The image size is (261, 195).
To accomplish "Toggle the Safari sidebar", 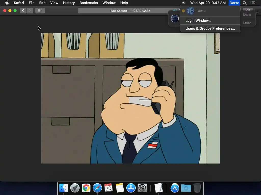I will (40, 11).
